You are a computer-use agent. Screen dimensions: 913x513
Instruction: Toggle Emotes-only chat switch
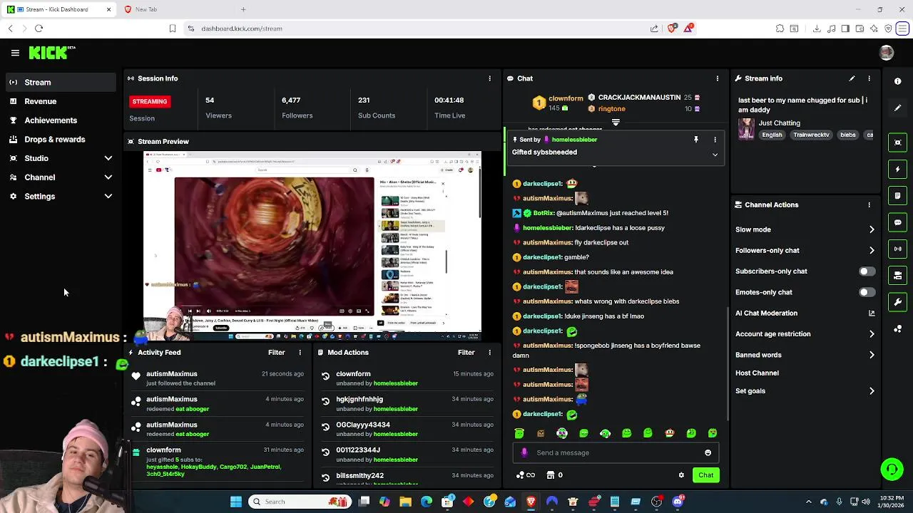867,292
